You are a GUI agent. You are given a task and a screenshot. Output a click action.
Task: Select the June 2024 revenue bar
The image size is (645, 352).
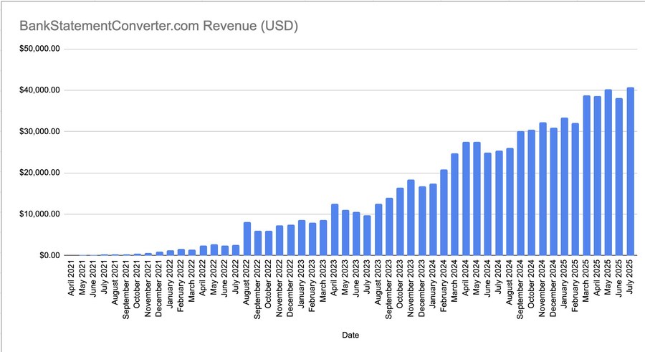point(487,204)
